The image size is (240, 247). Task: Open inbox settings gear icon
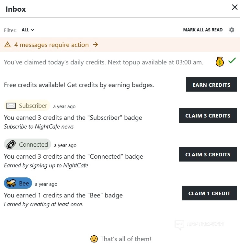pos(232,30)
